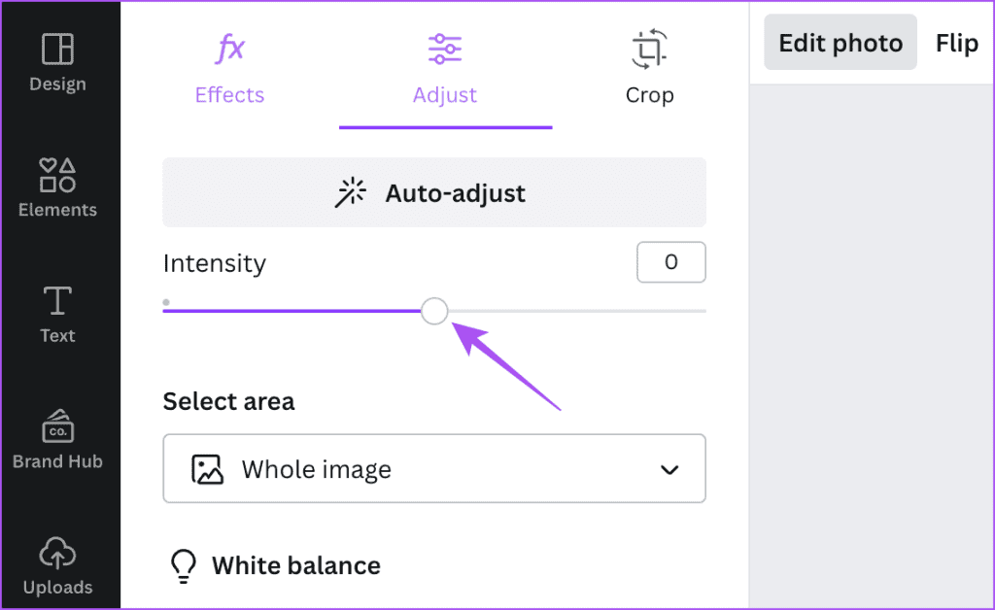Click the Adjust sliders icon
The width and height of the screenshot is (995, 610).
click(x=444, y=47)
